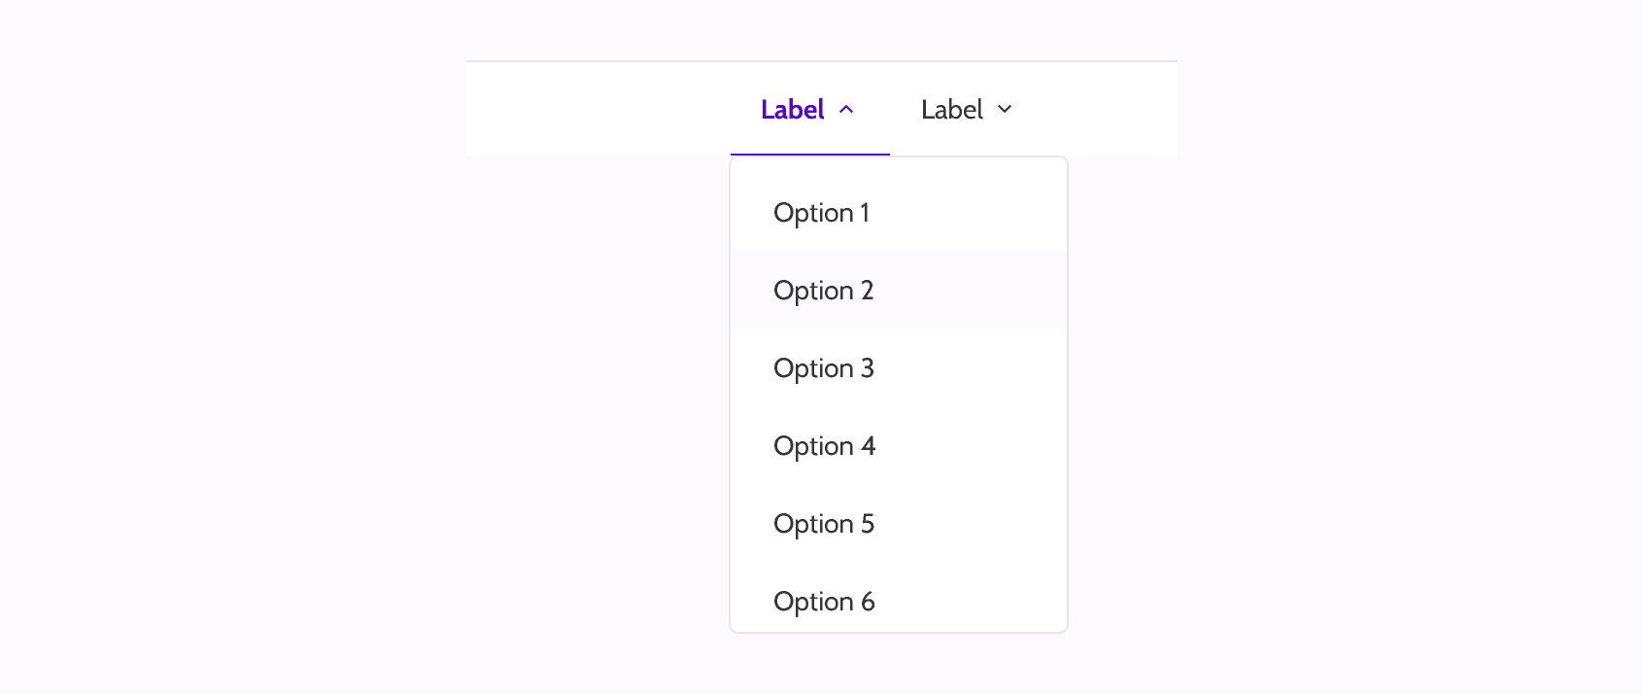Select Option 6 at the list bottom
Image resolution: width=1642 pixels, height=694 pixels.
tap(824, 602)
